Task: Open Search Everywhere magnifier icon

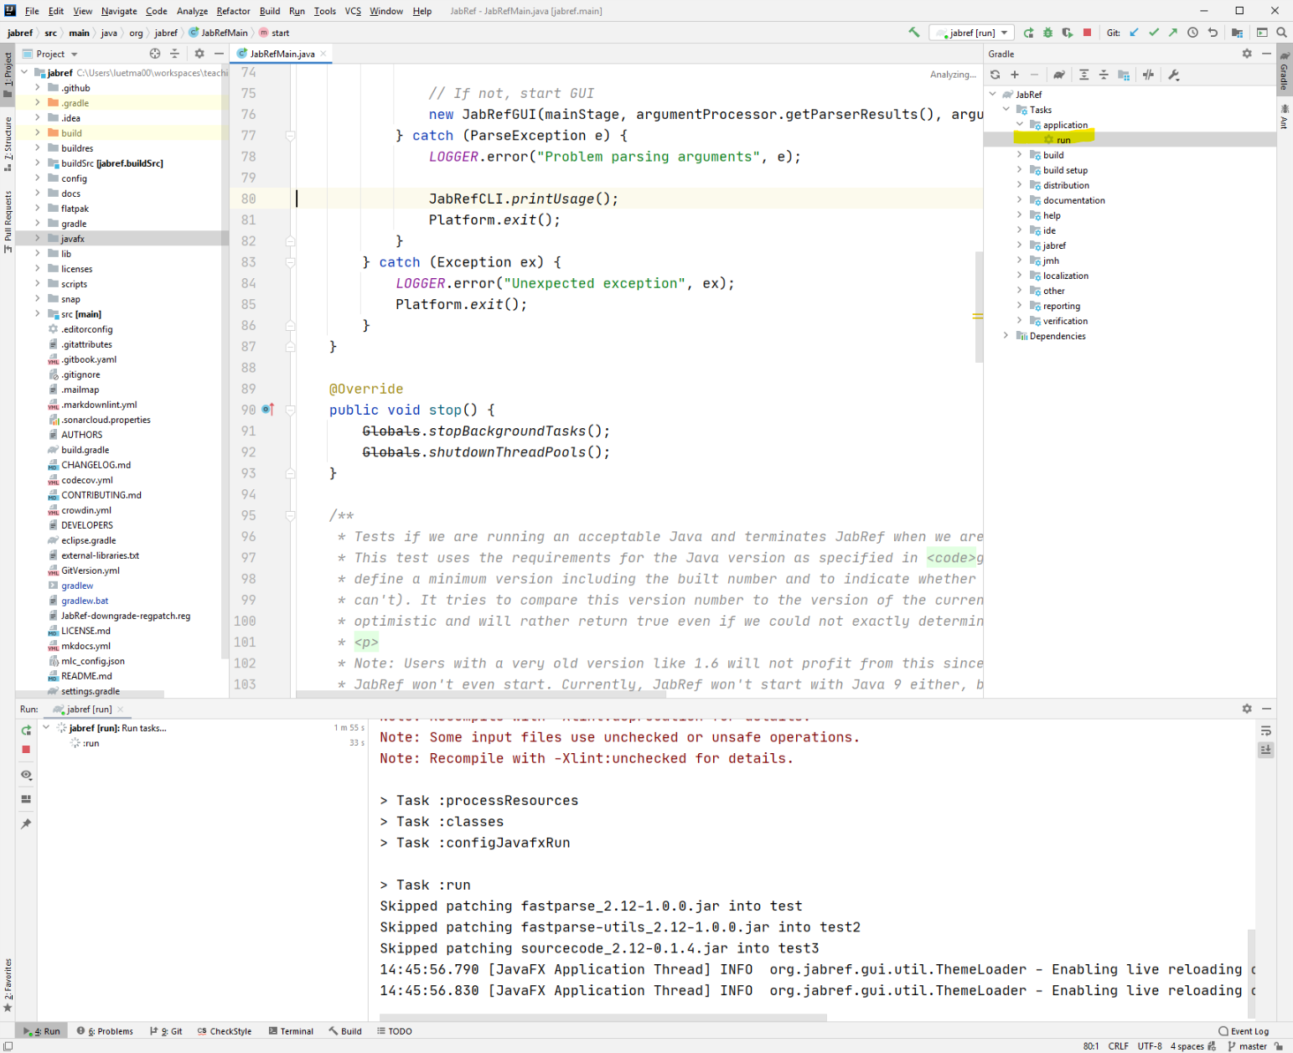Action: (1281, 33)
